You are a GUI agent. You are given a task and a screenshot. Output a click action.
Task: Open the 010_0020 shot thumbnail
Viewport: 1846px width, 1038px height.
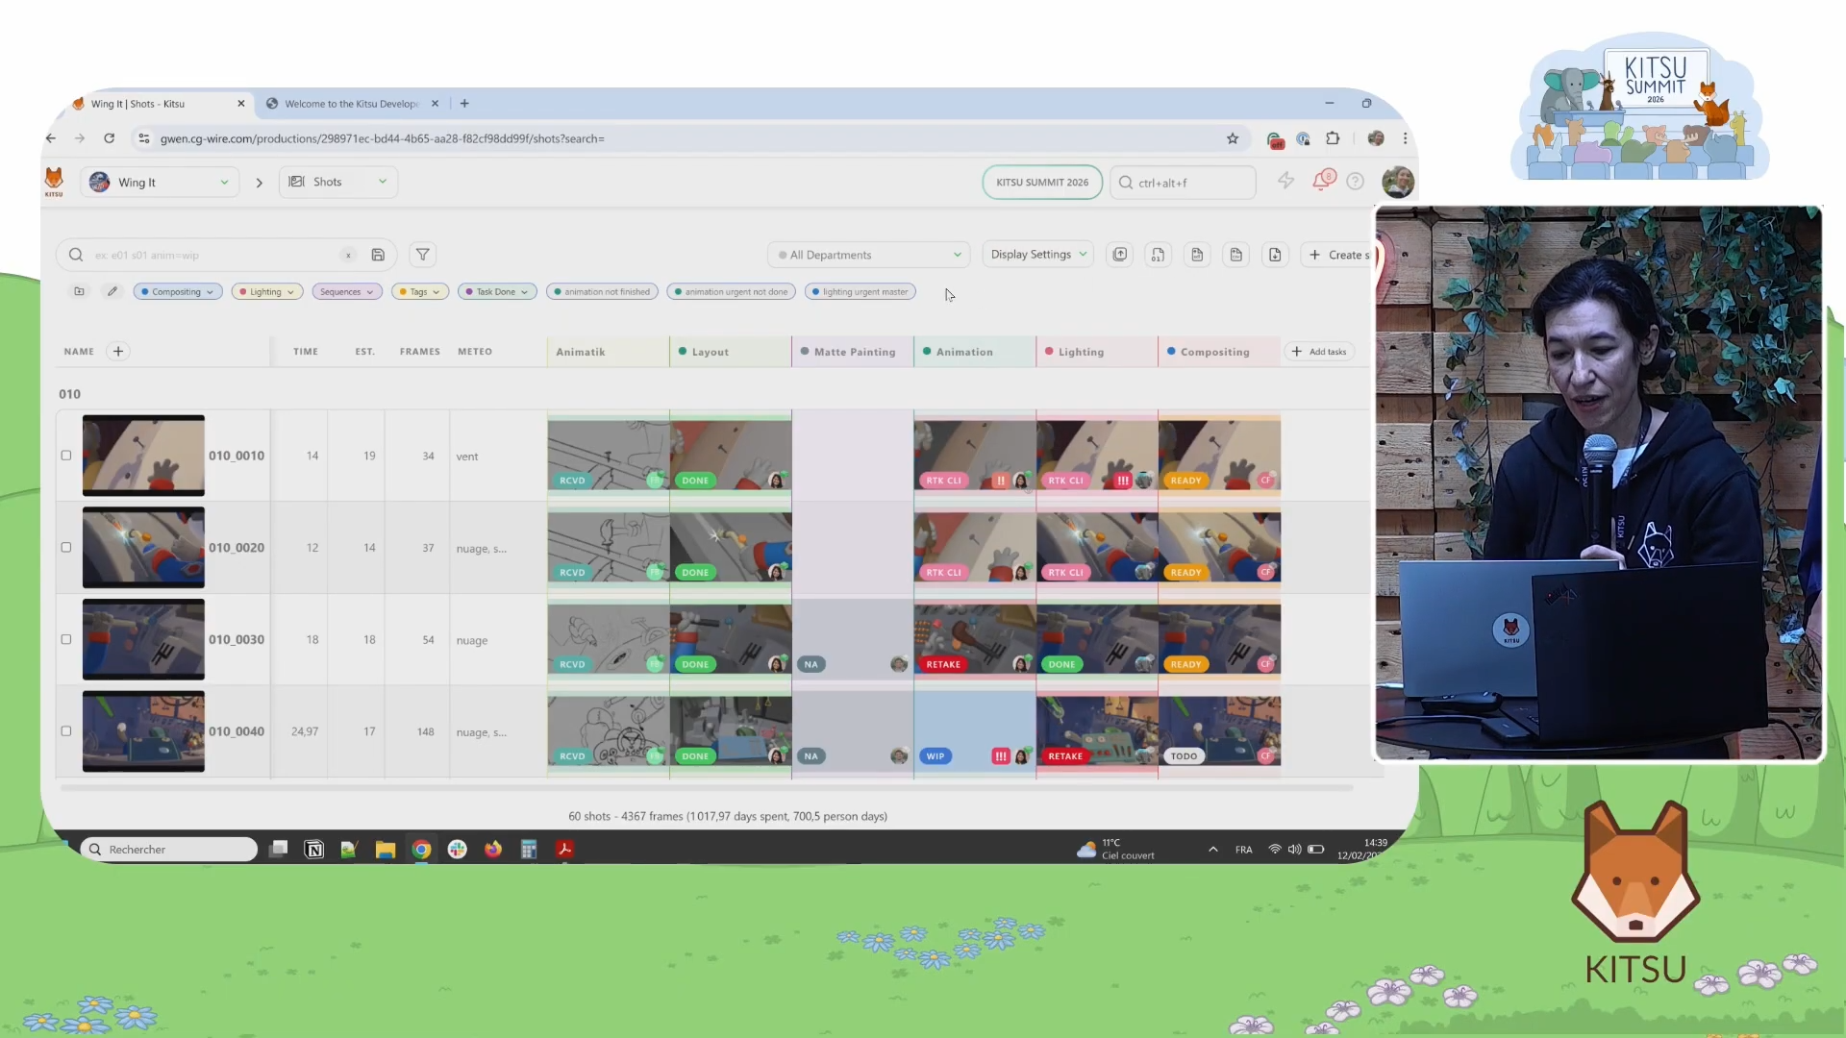[143, 548]
